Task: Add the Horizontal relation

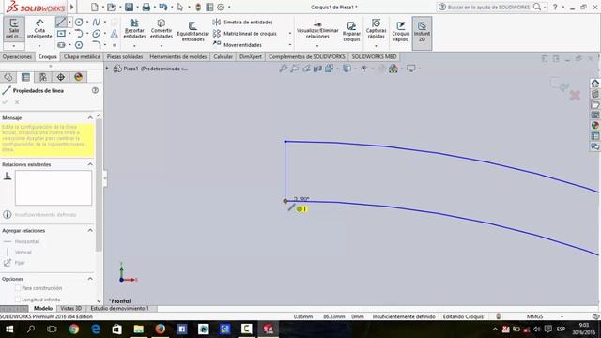Action: (x=22, y=241)
